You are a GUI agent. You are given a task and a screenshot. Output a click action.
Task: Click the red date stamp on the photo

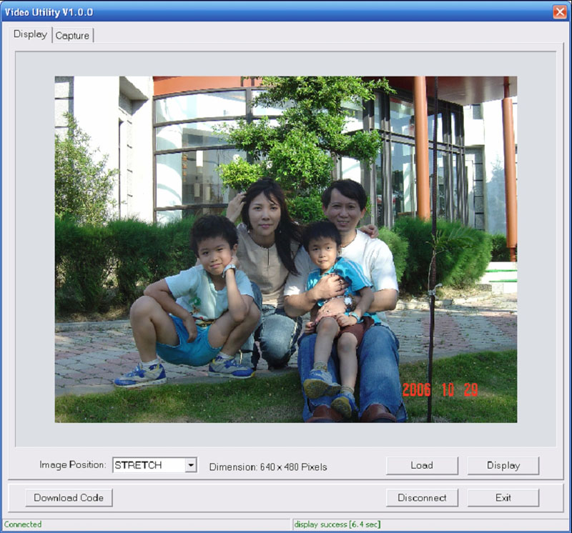(x=439, y=390)
